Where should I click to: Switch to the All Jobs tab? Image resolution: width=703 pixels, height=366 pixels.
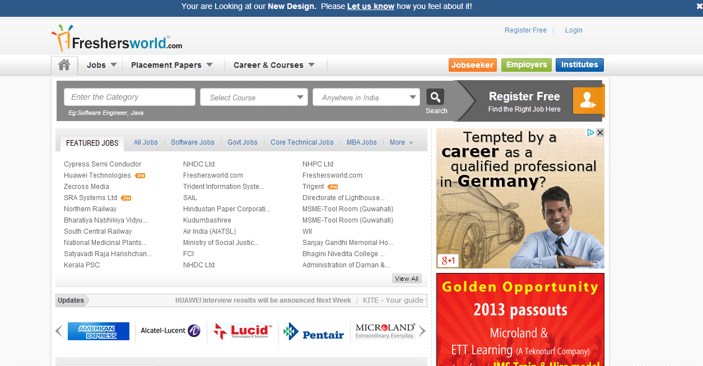[x=146, y=142]
